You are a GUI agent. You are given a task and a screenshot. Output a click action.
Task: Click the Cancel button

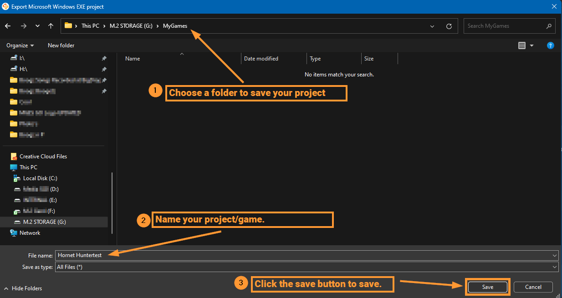[533, 287]
